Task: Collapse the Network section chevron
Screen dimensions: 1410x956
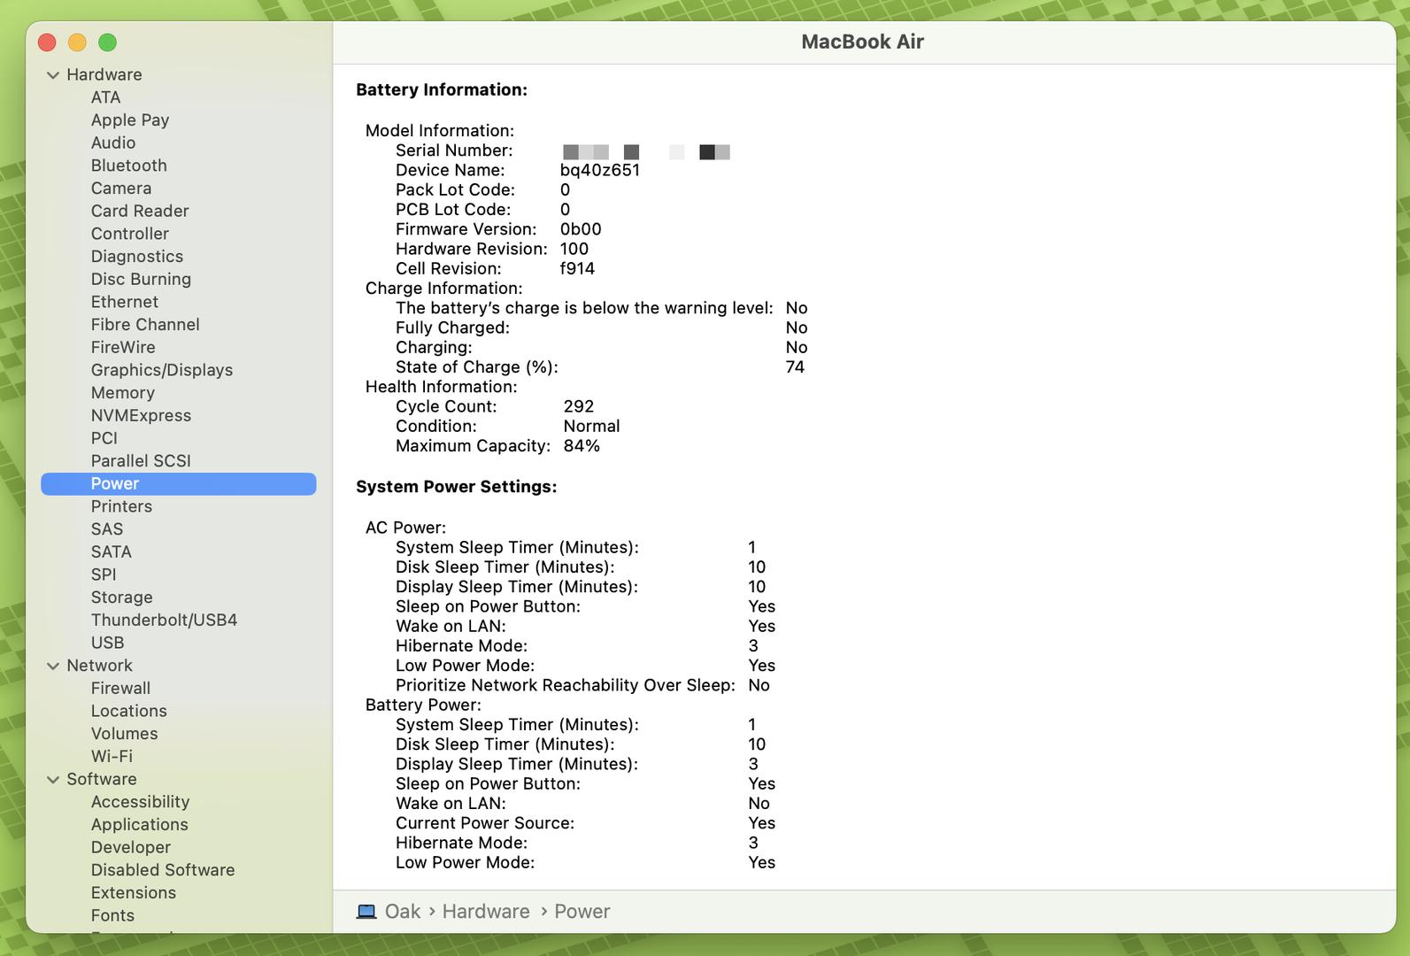Action: [53, 666]
